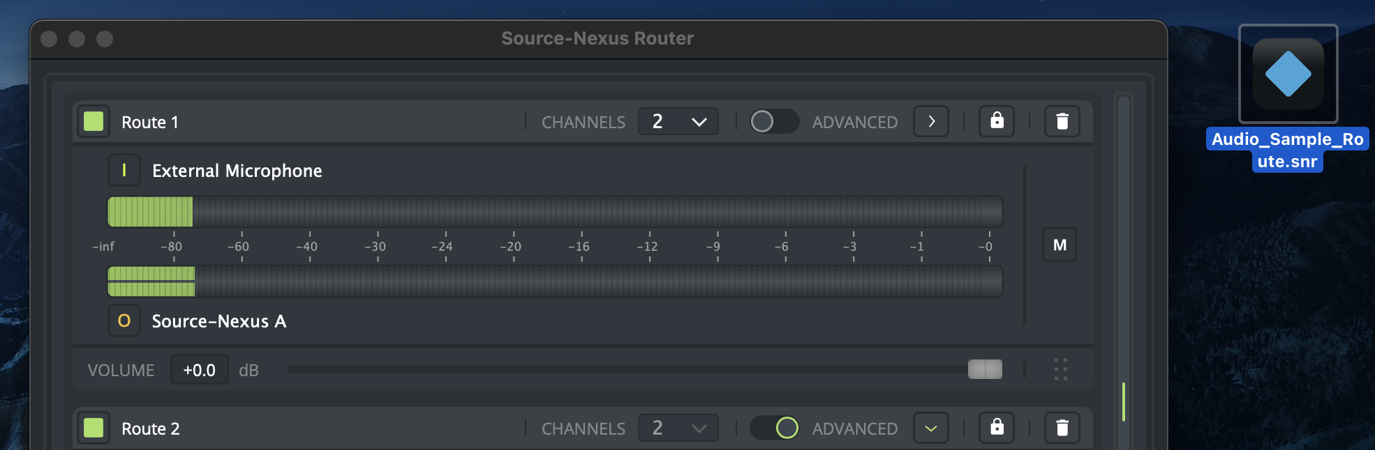Enable the Route 1 Advanced toggle

coord(774,121)
